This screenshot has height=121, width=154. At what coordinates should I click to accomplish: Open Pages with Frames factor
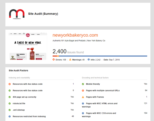tap(95, 97)
